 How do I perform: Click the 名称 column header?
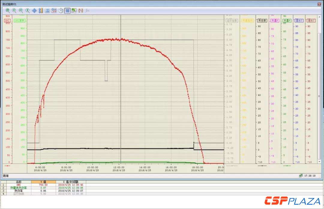pyautogui.click(x=19, y=182)
